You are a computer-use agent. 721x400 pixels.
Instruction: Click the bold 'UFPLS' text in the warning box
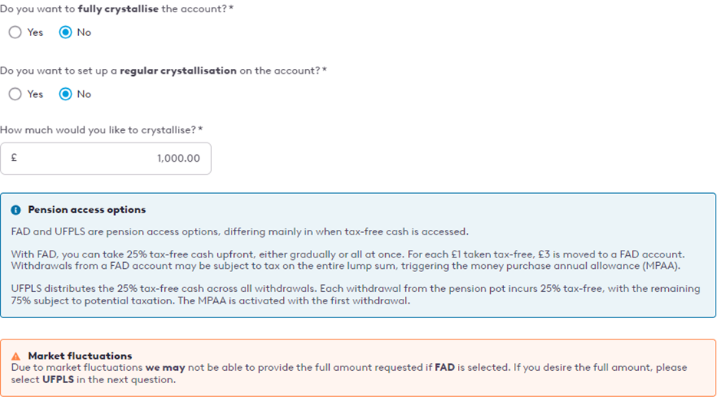[x=58, y=380]
